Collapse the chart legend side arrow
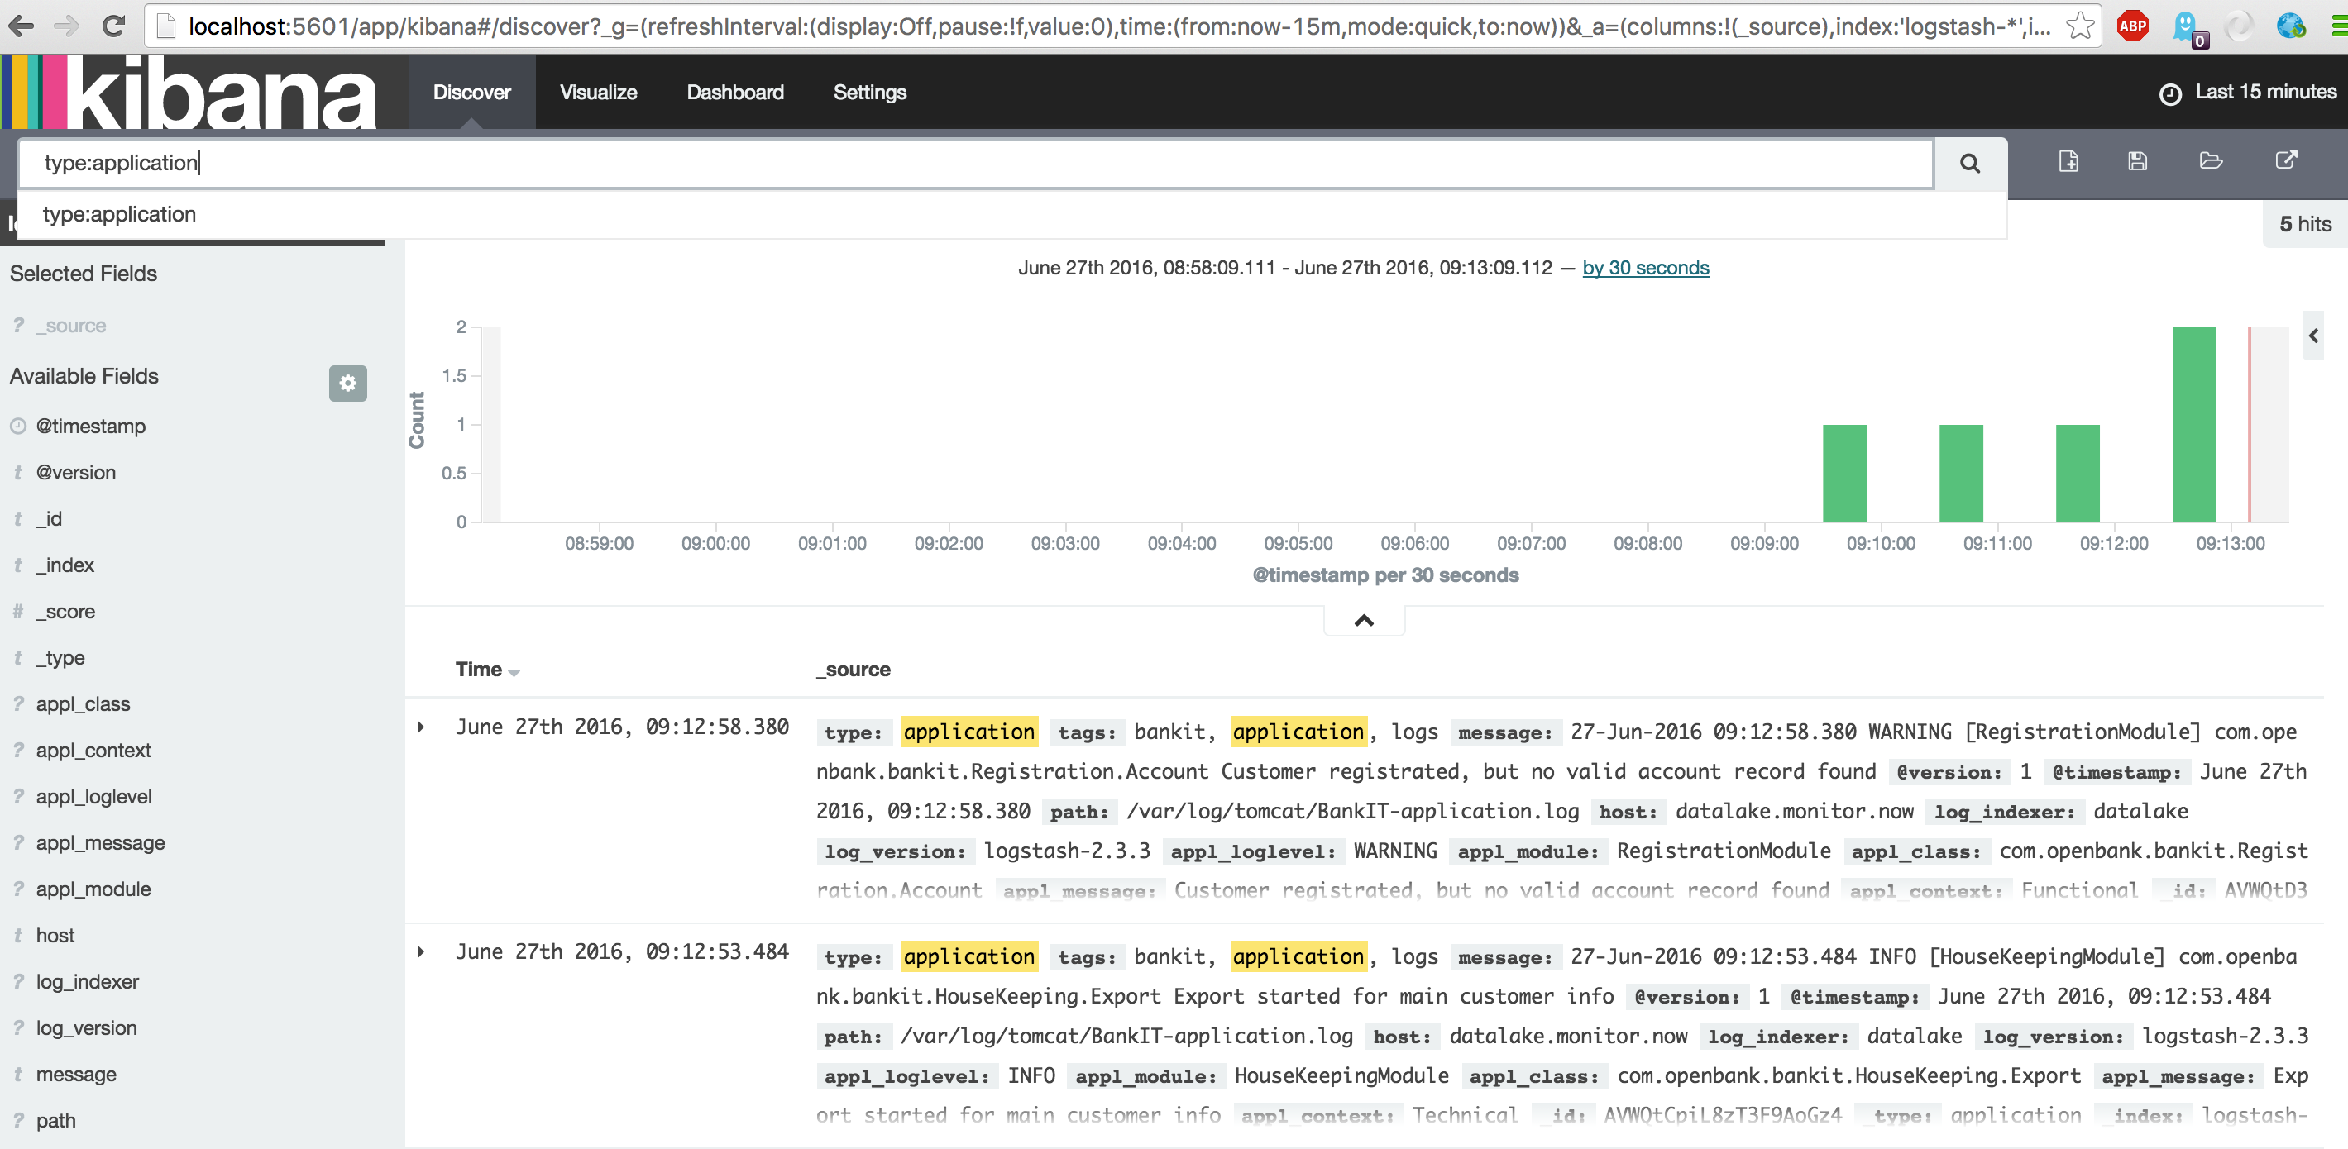 pos(2313,336)
